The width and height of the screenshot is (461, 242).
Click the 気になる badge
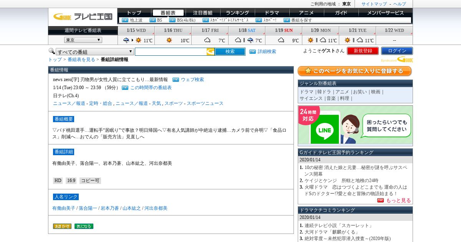(x=84, y=226)
